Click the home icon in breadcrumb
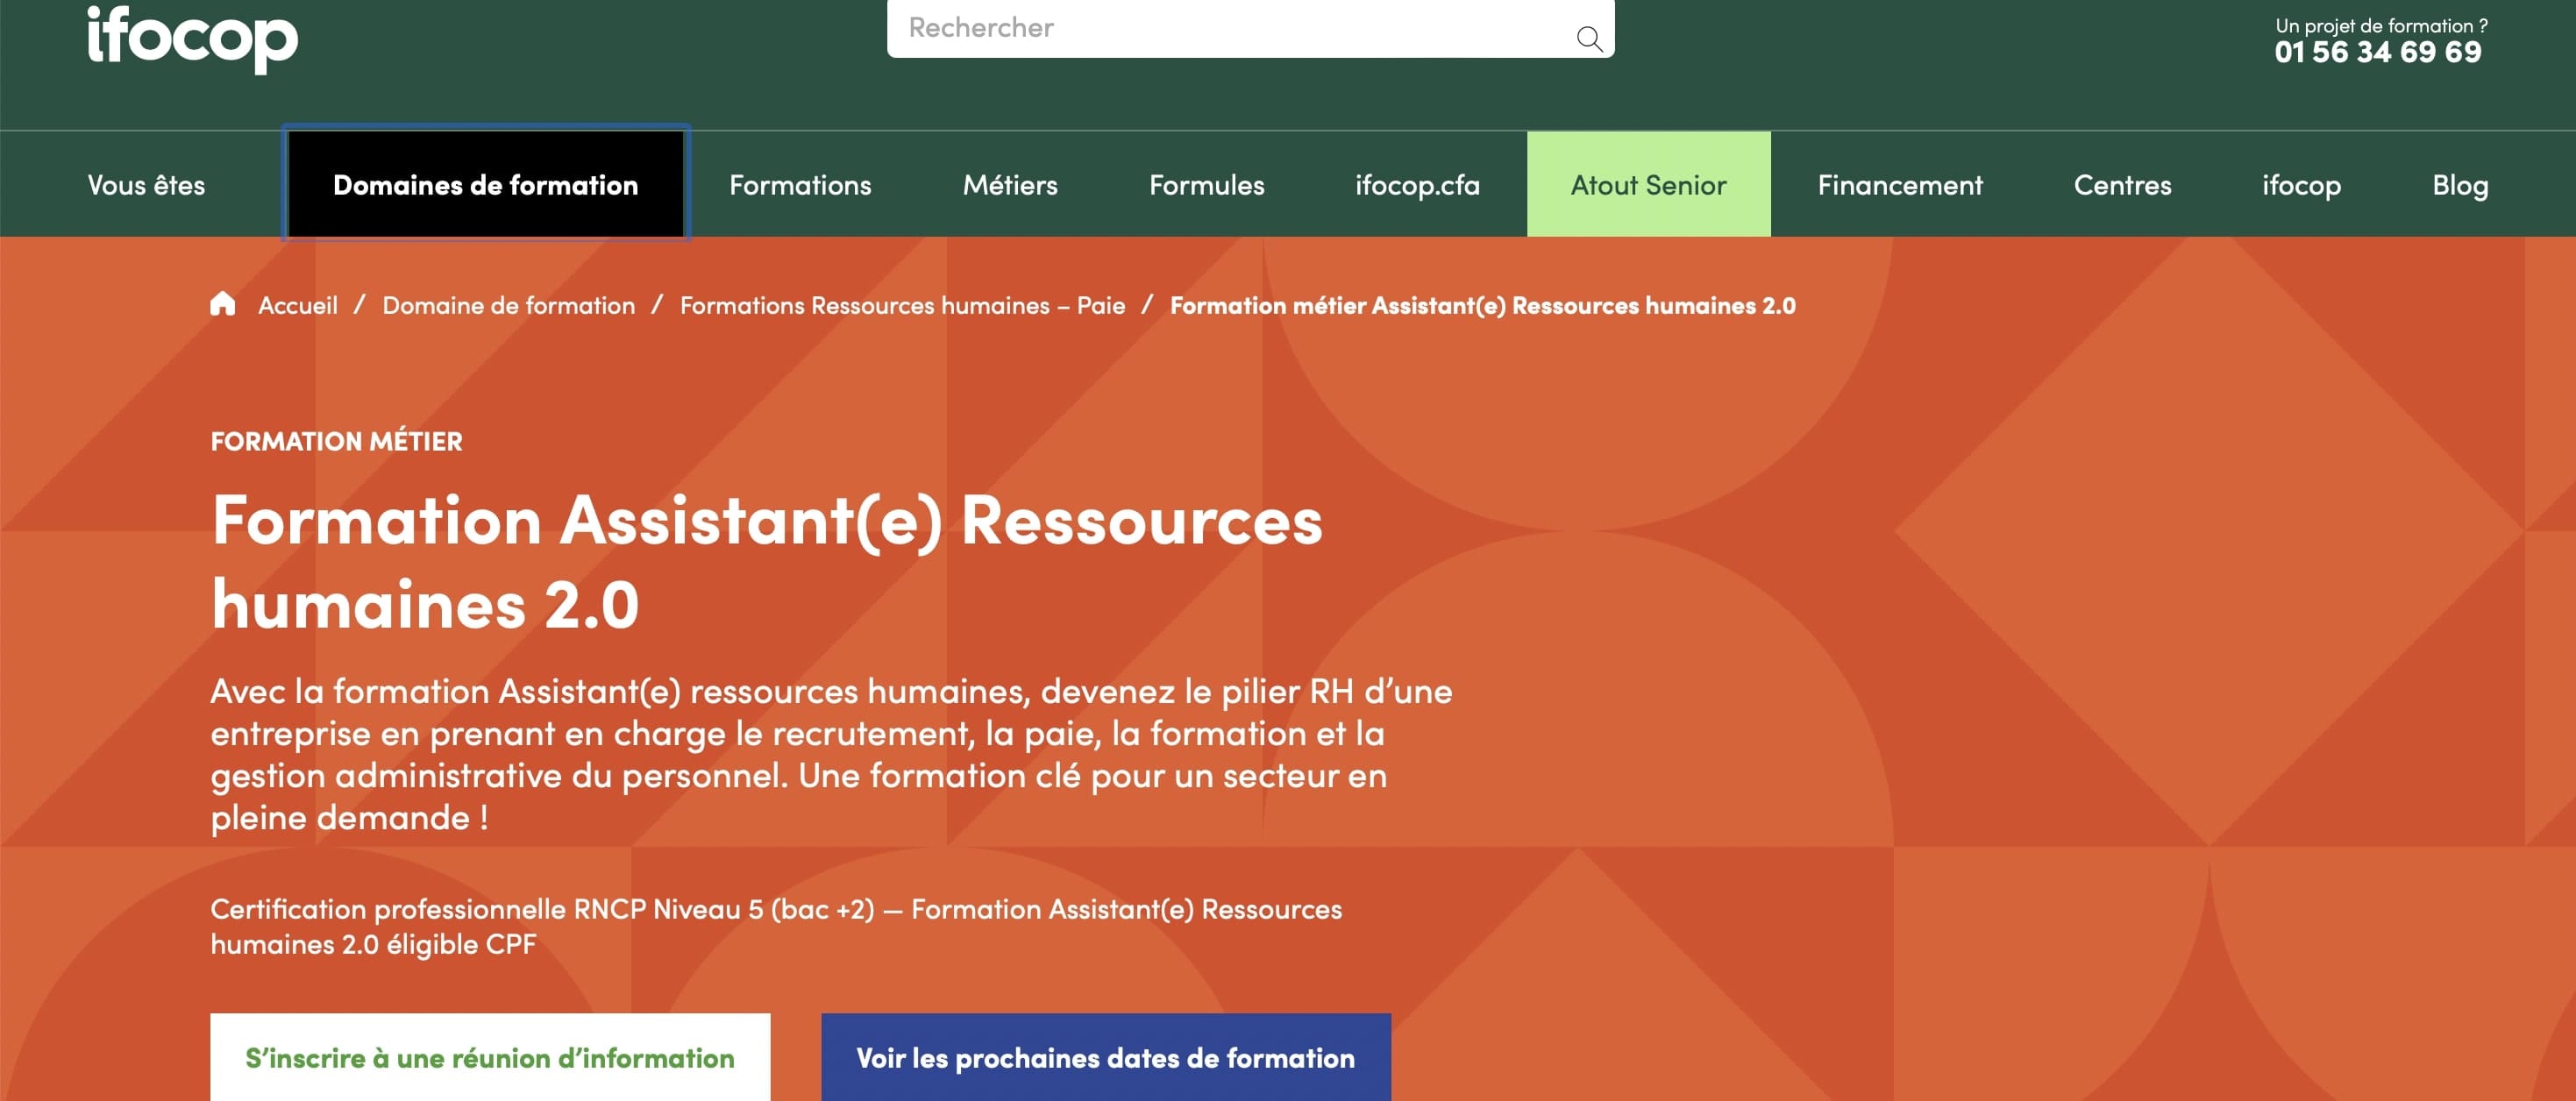 [223, 304]
